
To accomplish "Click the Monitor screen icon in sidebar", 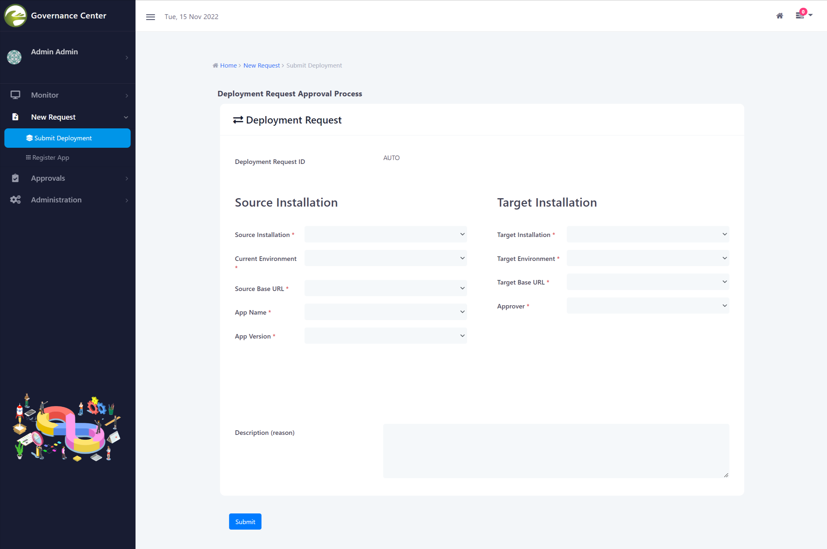I will (15, 95).
